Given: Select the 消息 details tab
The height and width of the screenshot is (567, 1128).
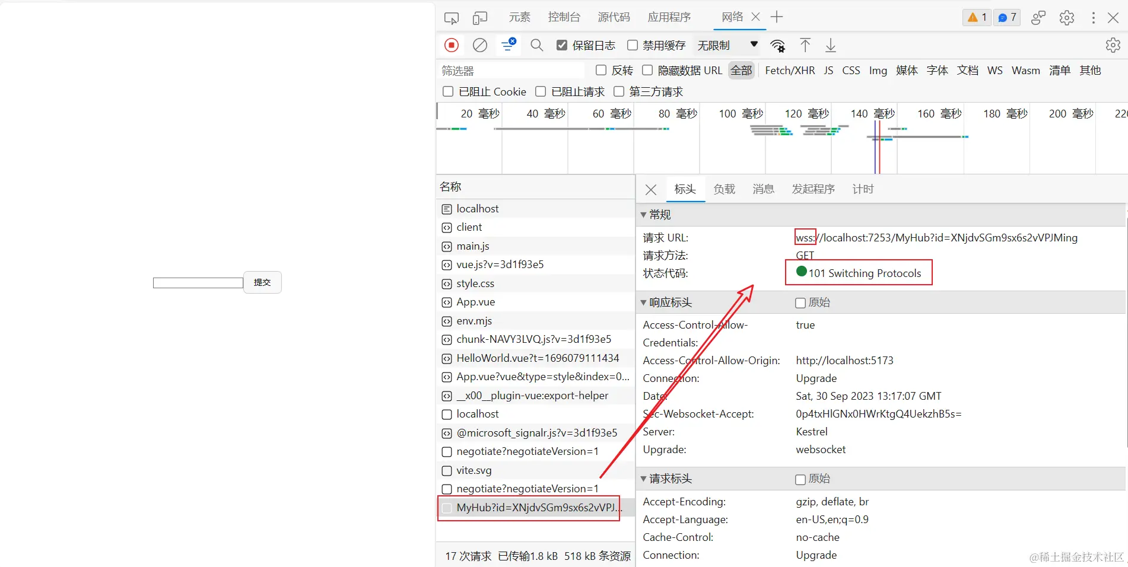Looking at the screenshot, I should click(x=763, y=189).
